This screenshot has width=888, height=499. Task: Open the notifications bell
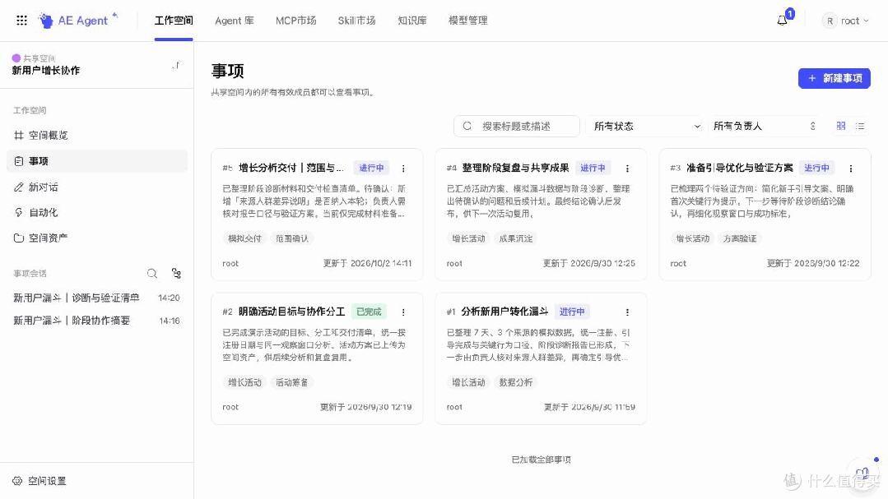[x=782, y=21]
